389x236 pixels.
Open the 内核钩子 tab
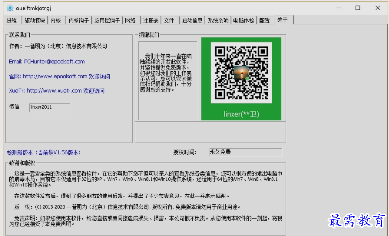[78, 20]
